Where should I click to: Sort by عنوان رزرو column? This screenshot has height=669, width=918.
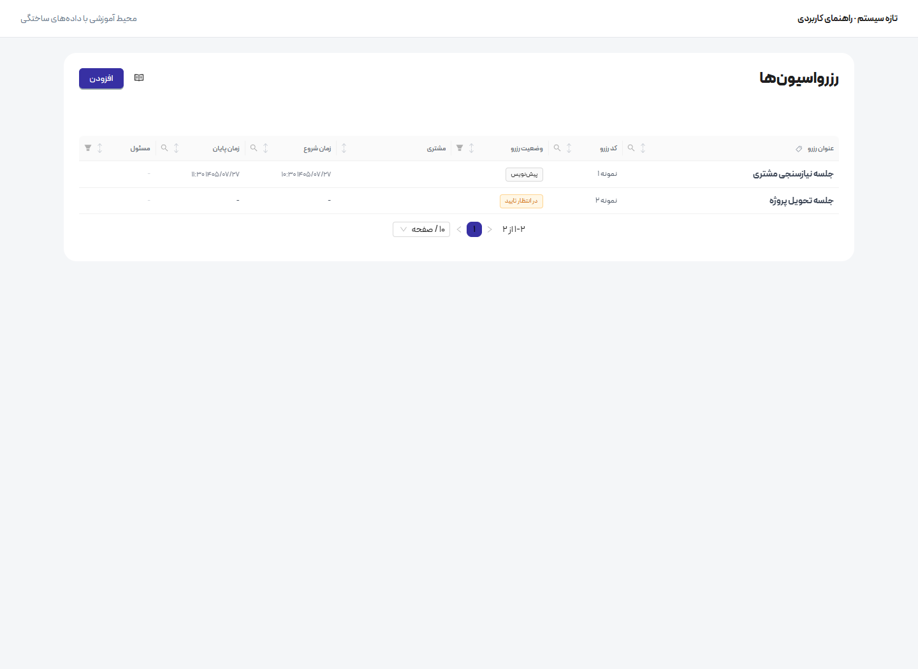643,148
